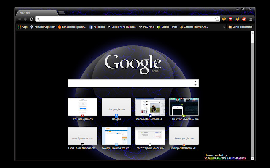
Task: Click the scrollbar up arrow
Action: click(252, 33)
